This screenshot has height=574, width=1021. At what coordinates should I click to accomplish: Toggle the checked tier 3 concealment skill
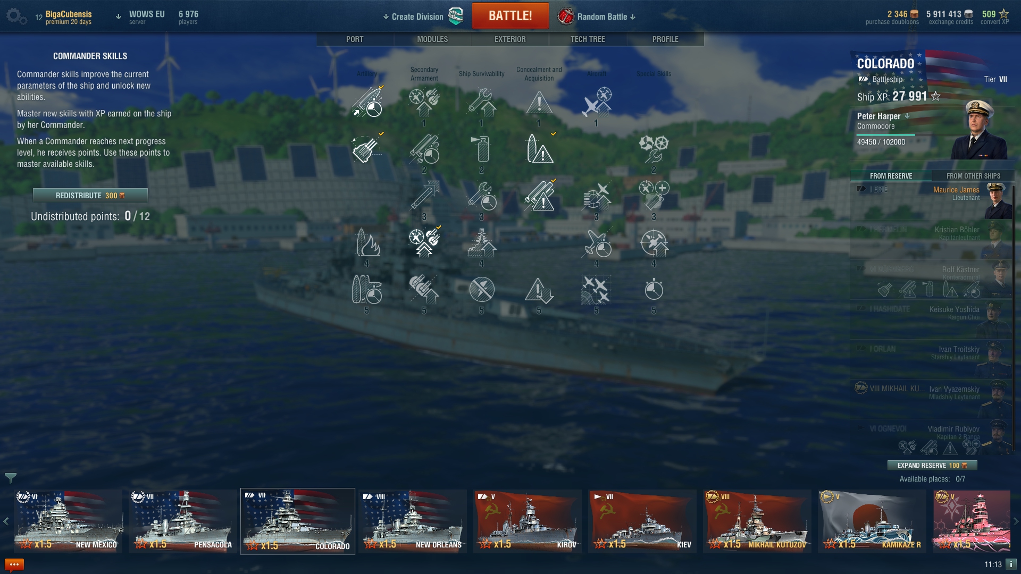[x=539, y=196]
